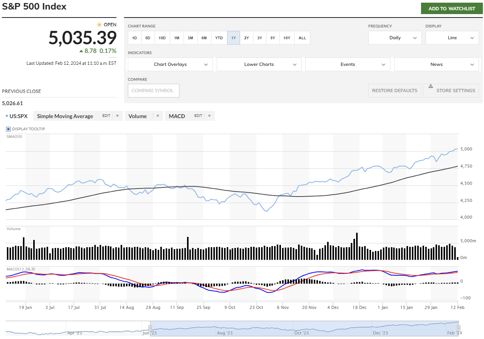Open the Display Line dropdown
This screenshot has height=339, width=484.
[x=452, y=38]
